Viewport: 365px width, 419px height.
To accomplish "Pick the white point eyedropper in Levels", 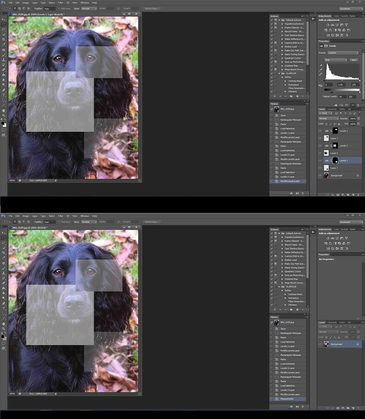I will (x=320, y=74).
